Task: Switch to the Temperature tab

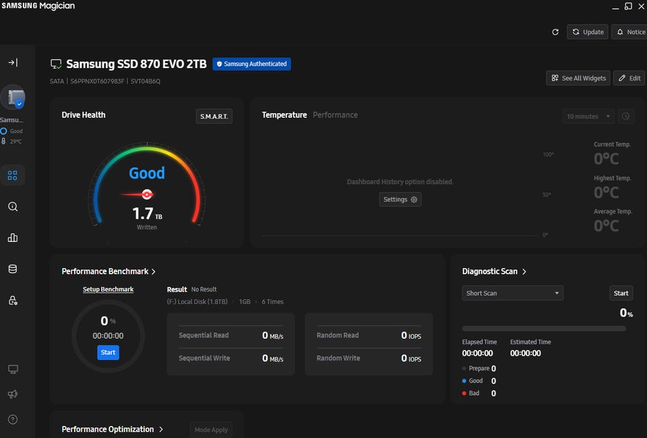Action: [284, 115]
